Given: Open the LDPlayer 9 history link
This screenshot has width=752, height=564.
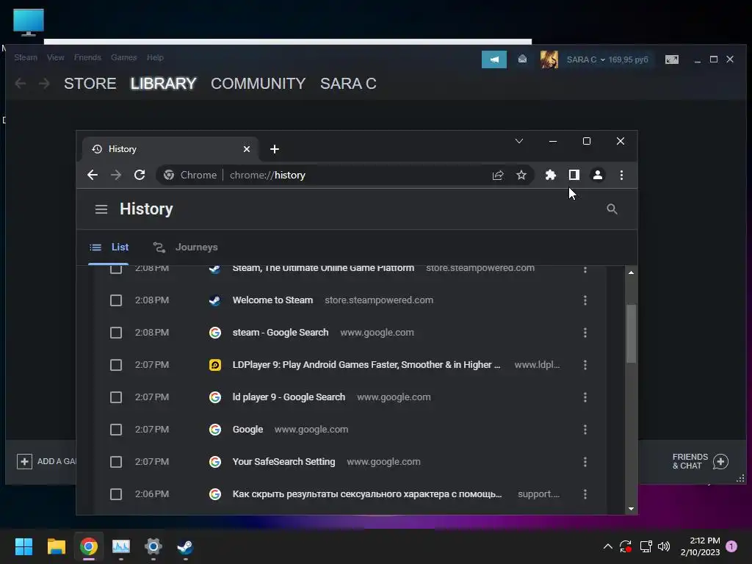Looking at the screenshot, I should (366, 365).
